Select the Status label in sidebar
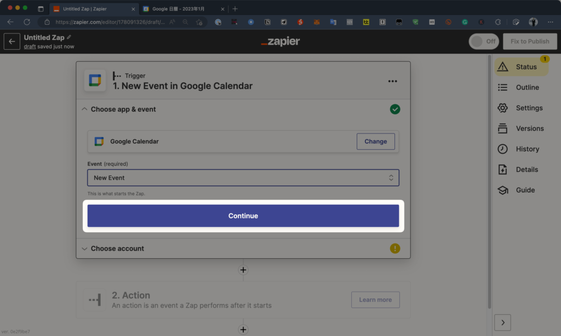Image resolution: width=561 pixels, height=336 pixels. coord(526,67)
